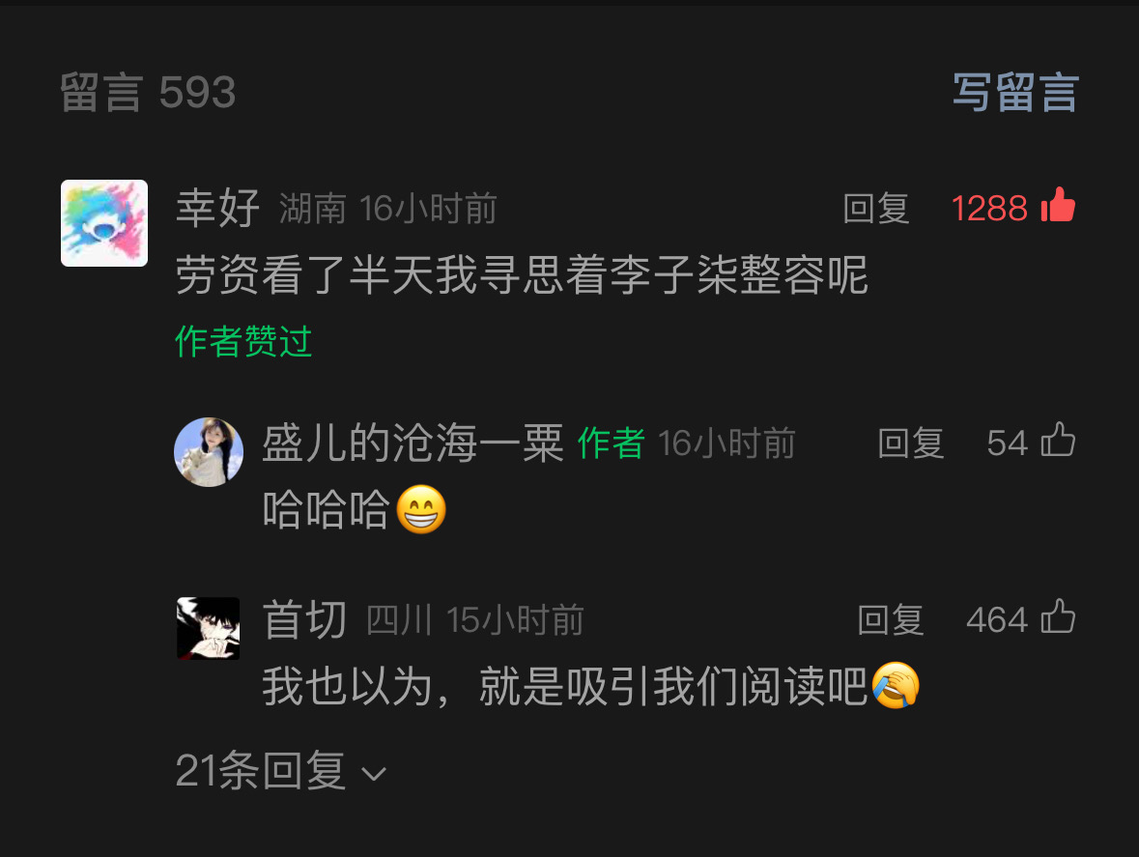Open 幸好's colorful avatar

click(104, 223)
